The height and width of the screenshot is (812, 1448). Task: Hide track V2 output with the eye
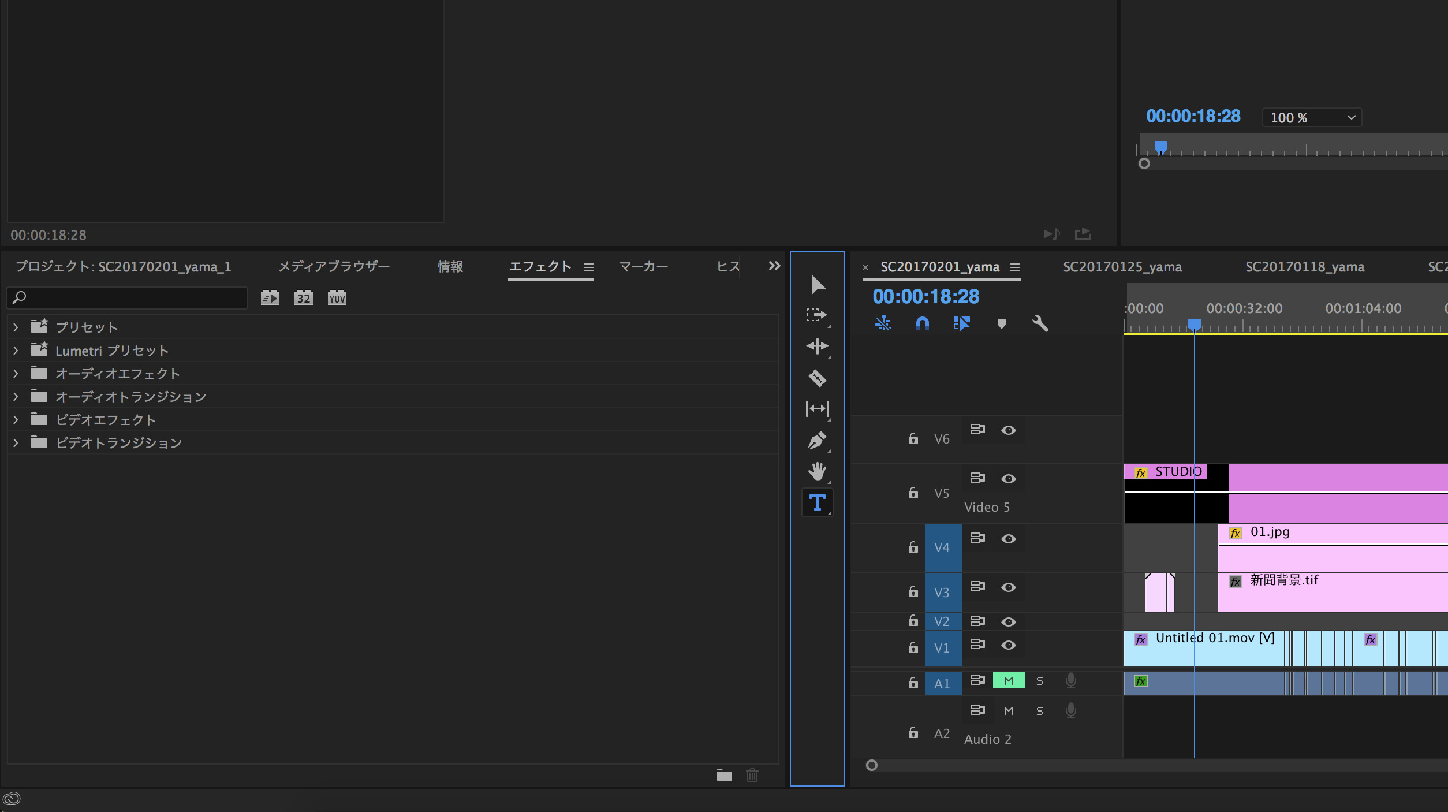point(1008,622)
